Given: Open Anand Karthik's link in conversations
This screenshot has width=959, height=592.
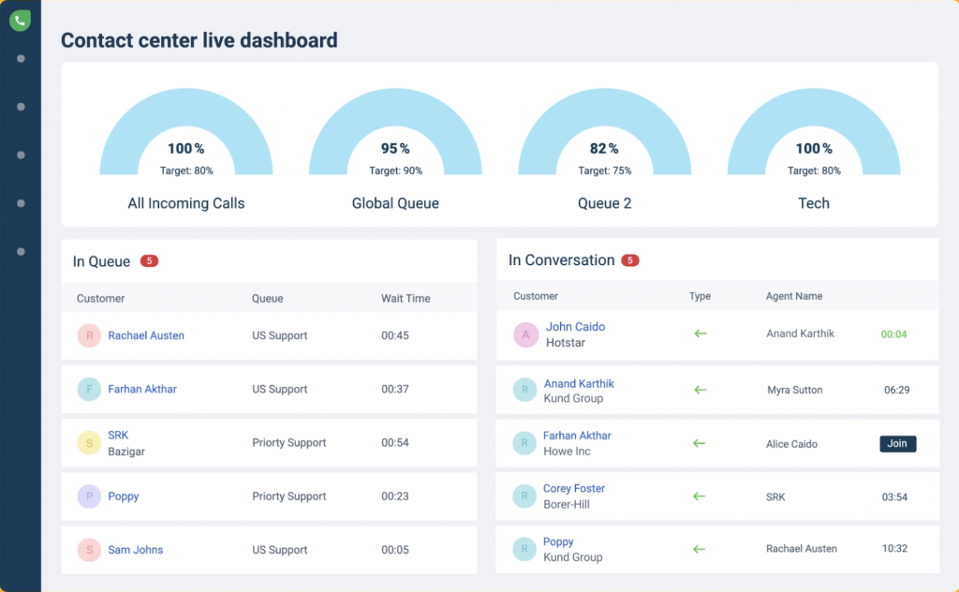Looking at the screenshot, I should (579, 382).
